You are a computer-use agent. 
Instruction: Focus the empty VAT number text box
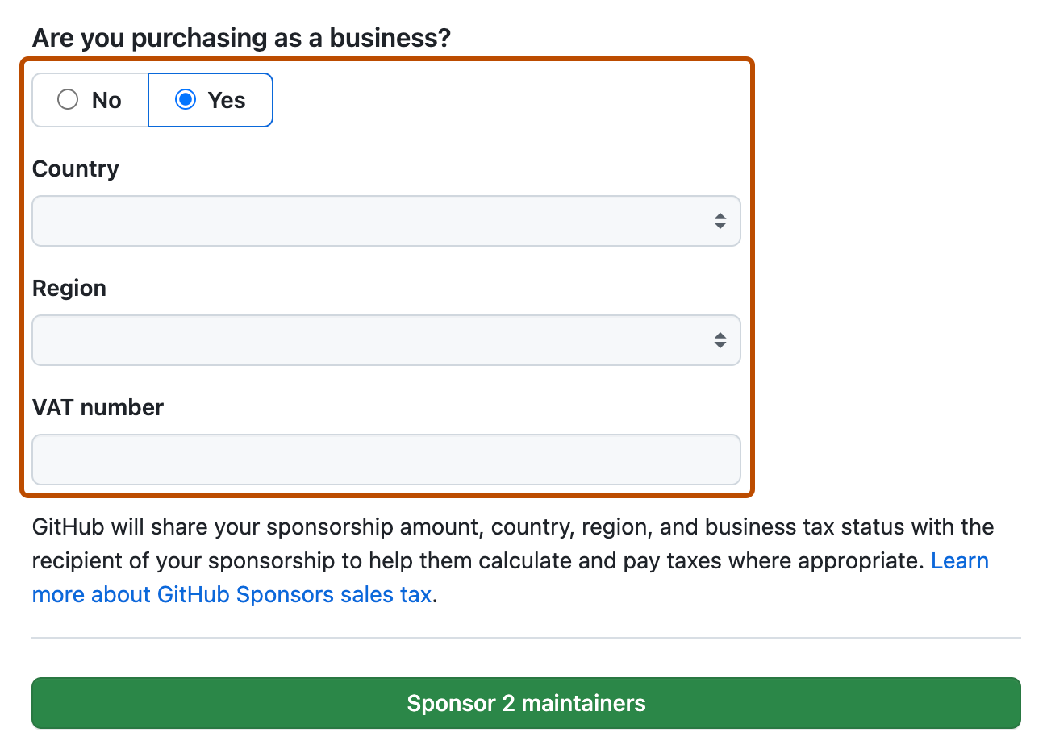386,459
